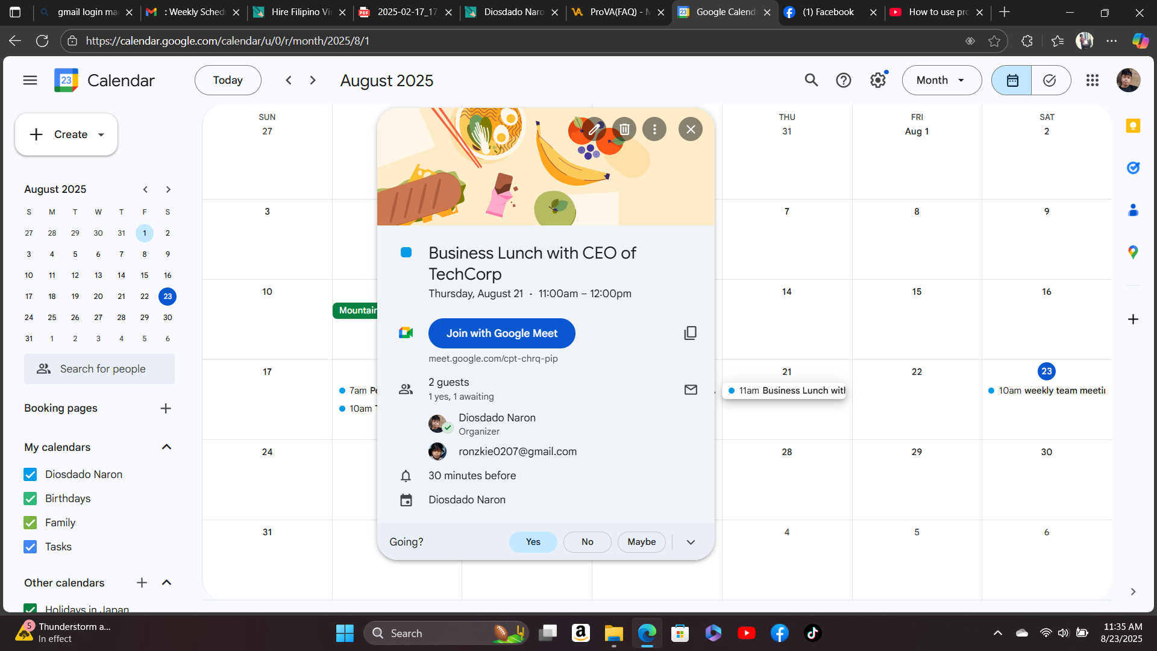Toggle the Tasks calendar checkbox
The image size is (1157, 651).
[x=30, y=547]
